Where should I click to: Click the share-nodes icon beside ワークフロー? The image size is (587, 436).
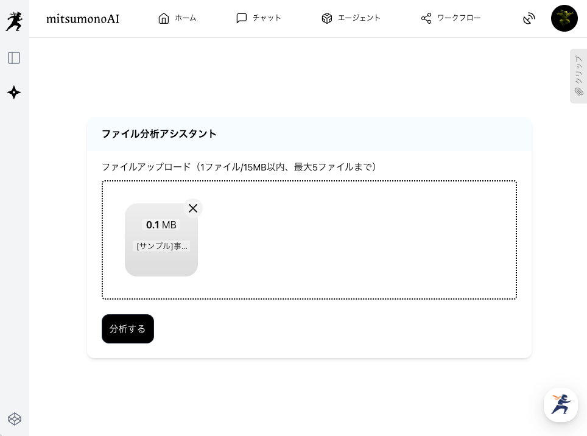[x=426, y=18]
